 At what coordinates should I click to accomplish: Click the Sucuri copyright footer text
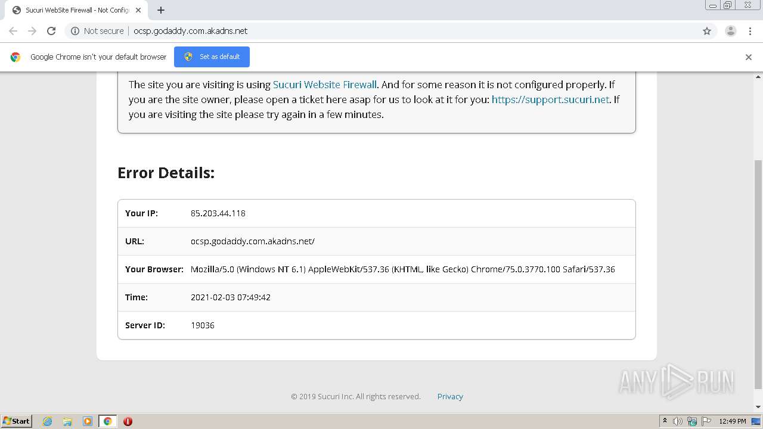click(x=356, y=396)
